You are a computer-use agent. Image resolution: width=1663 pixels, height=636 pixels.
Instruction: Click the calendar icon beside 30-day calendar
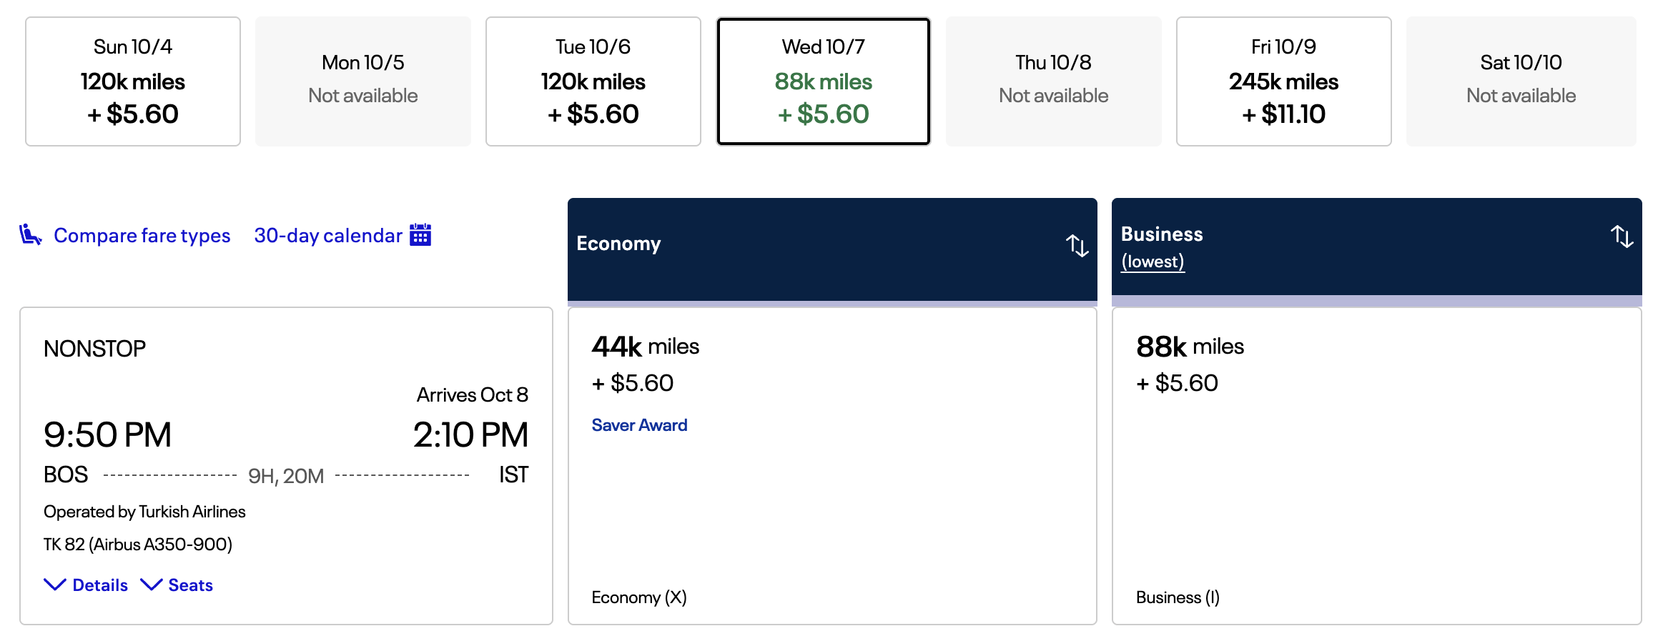pyautogui.click(x=420, y=234)
